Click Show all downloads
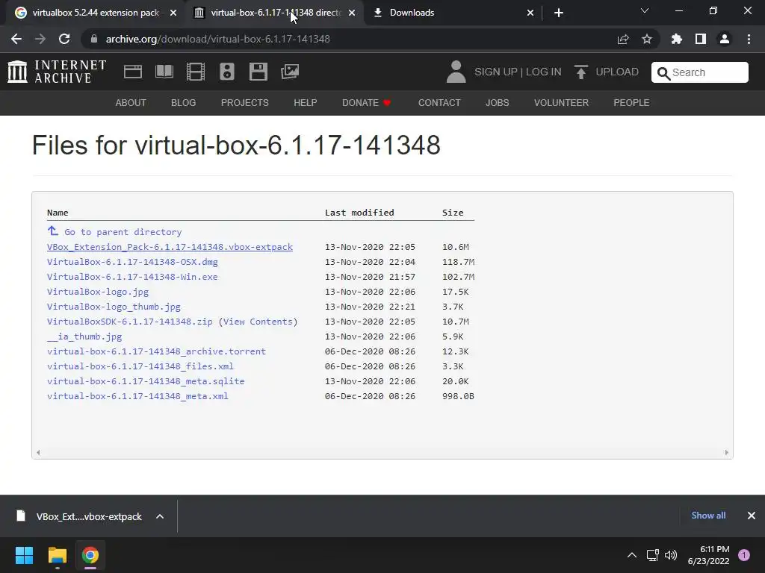Viewport: 765px width, 573px height. click(x=708, y=516)
